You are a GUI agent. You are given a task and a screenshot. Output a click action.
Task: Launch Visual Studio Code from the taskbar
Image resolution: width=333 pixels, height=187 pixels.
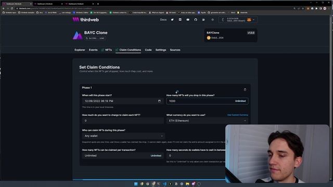[x=164, y=184]
